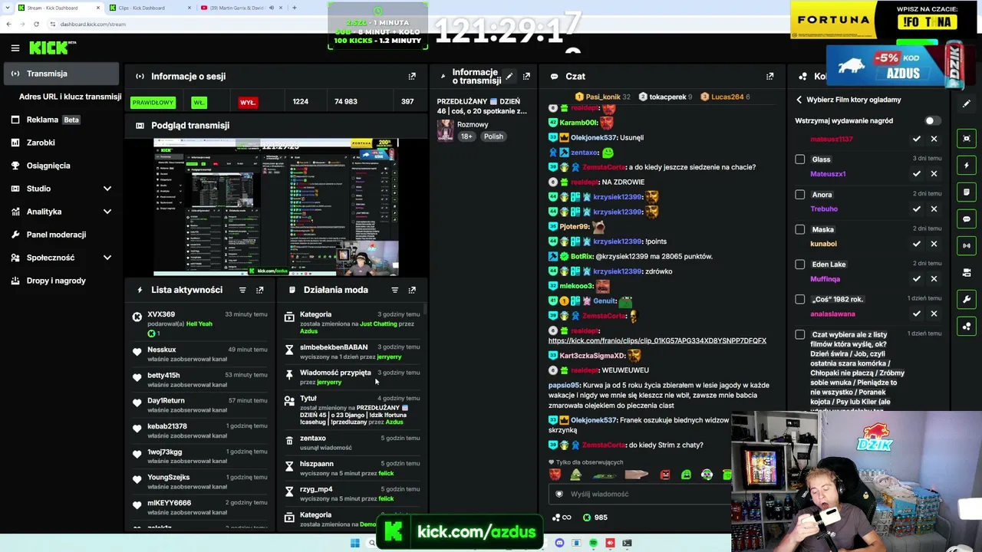Toggle the chat bubble icon in the right toolbar
This screenshot has width=982, height=552.
click(x=967, y=219)
